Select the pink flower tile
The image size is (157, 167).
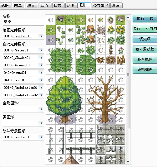click(x=121, y=50)
